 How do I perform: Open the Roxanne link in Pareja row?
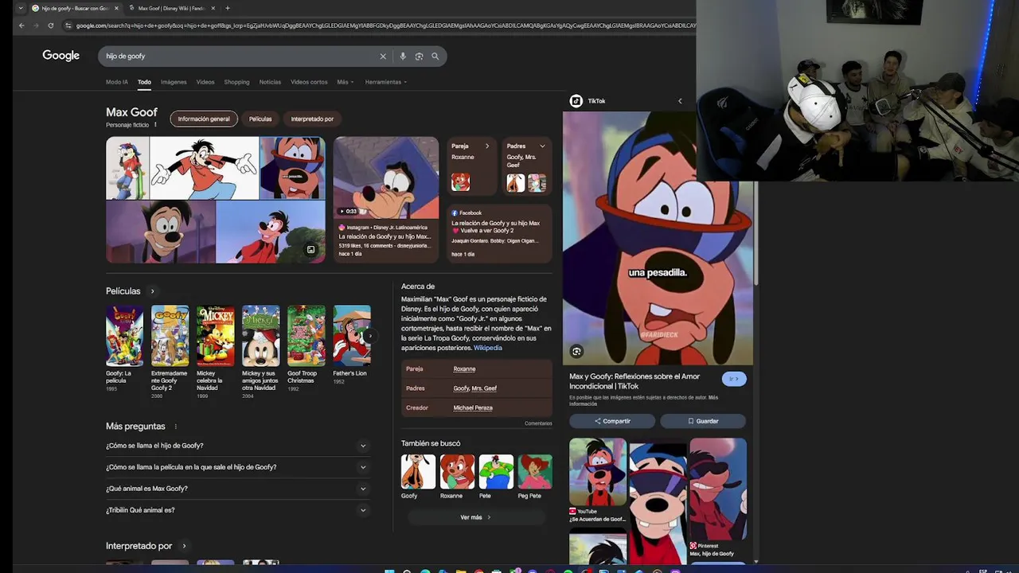coord(464,369)
